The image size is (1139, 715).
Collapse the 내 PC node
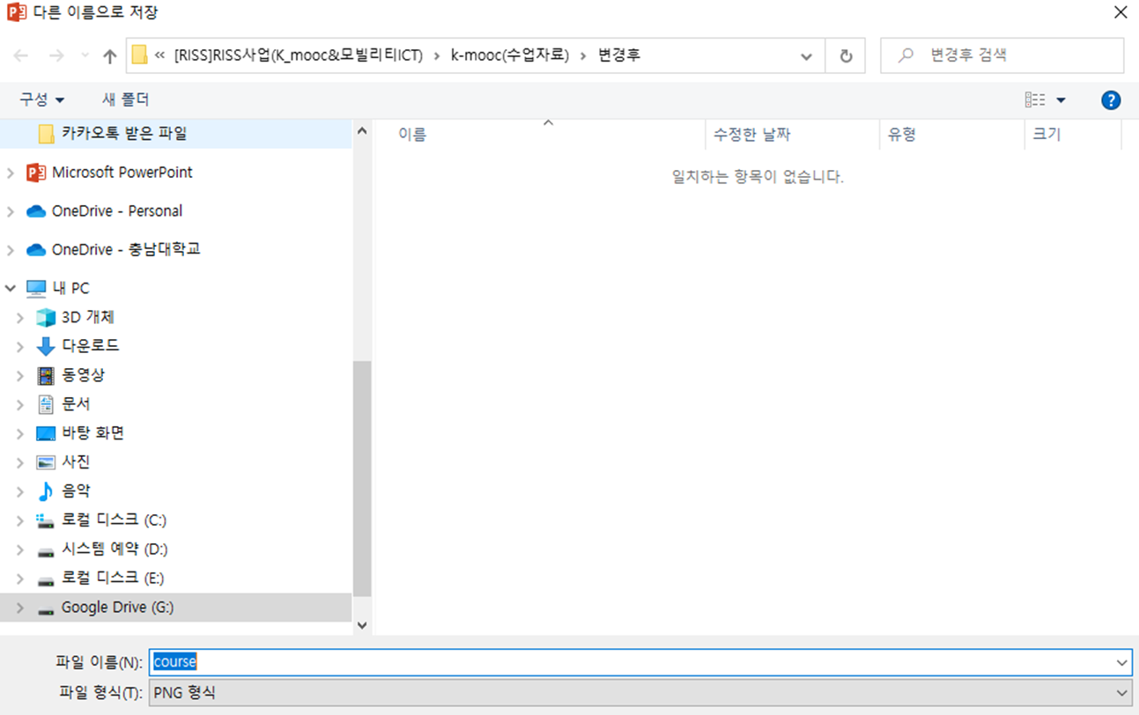[11, 288]
